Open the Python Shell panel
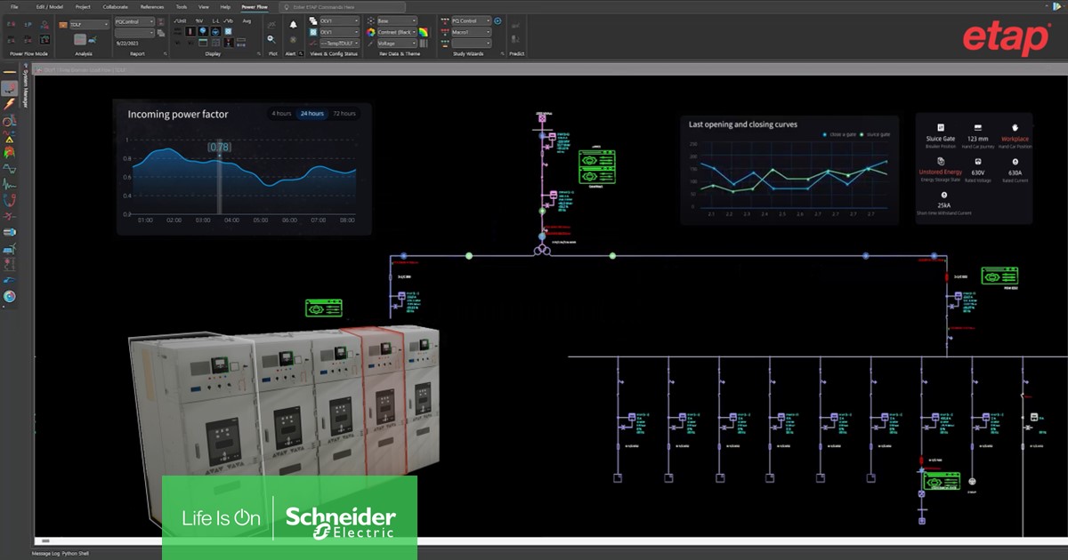 click(x=73, y=553)
